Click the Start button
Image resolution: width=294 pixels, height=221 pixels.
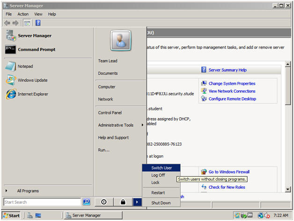[12, 215]
